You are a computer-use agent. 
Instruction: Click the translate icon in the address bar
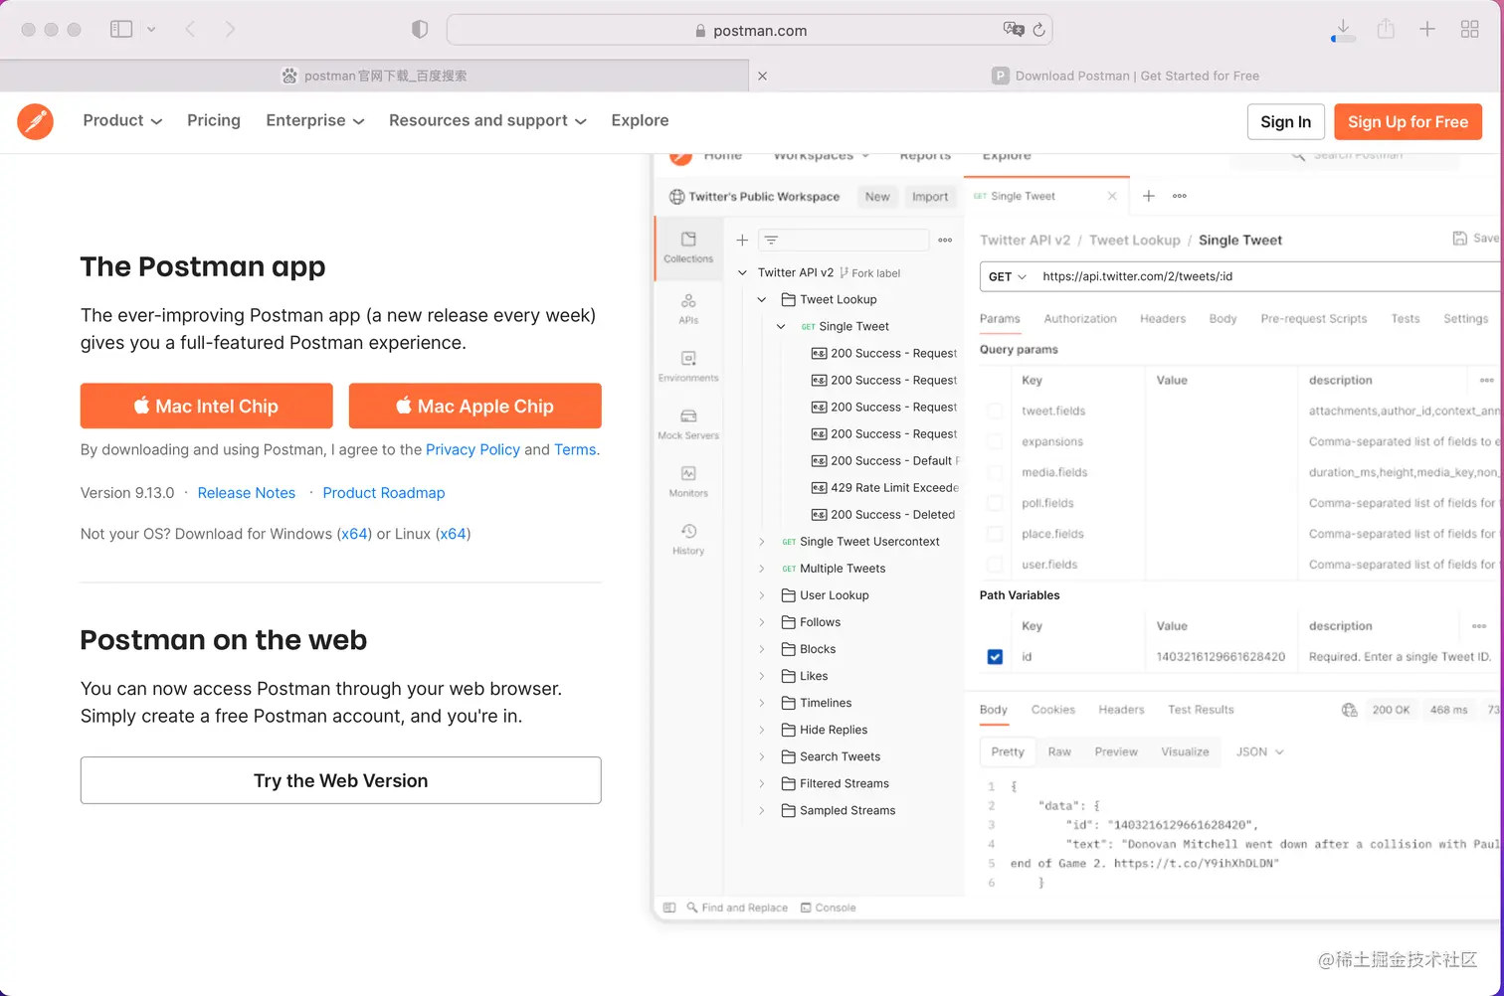coord(1014,30)
